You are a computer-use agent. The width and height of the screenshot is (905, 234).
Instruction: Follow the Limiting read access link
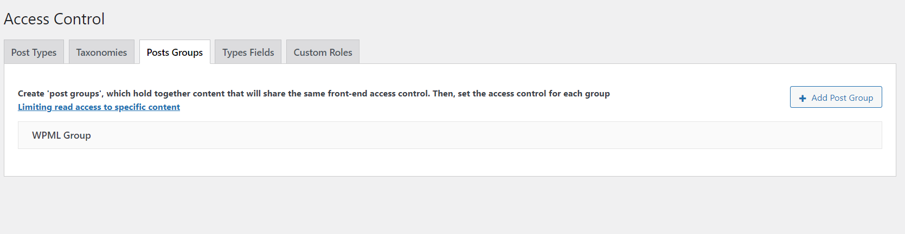pyautogui.click(x=99, y=107)
